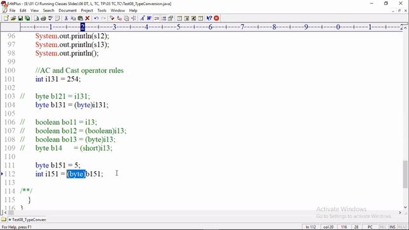Click the 'ln 112' status bar entry
Viewport: 409px width, 230px height.
pos(311,227)
